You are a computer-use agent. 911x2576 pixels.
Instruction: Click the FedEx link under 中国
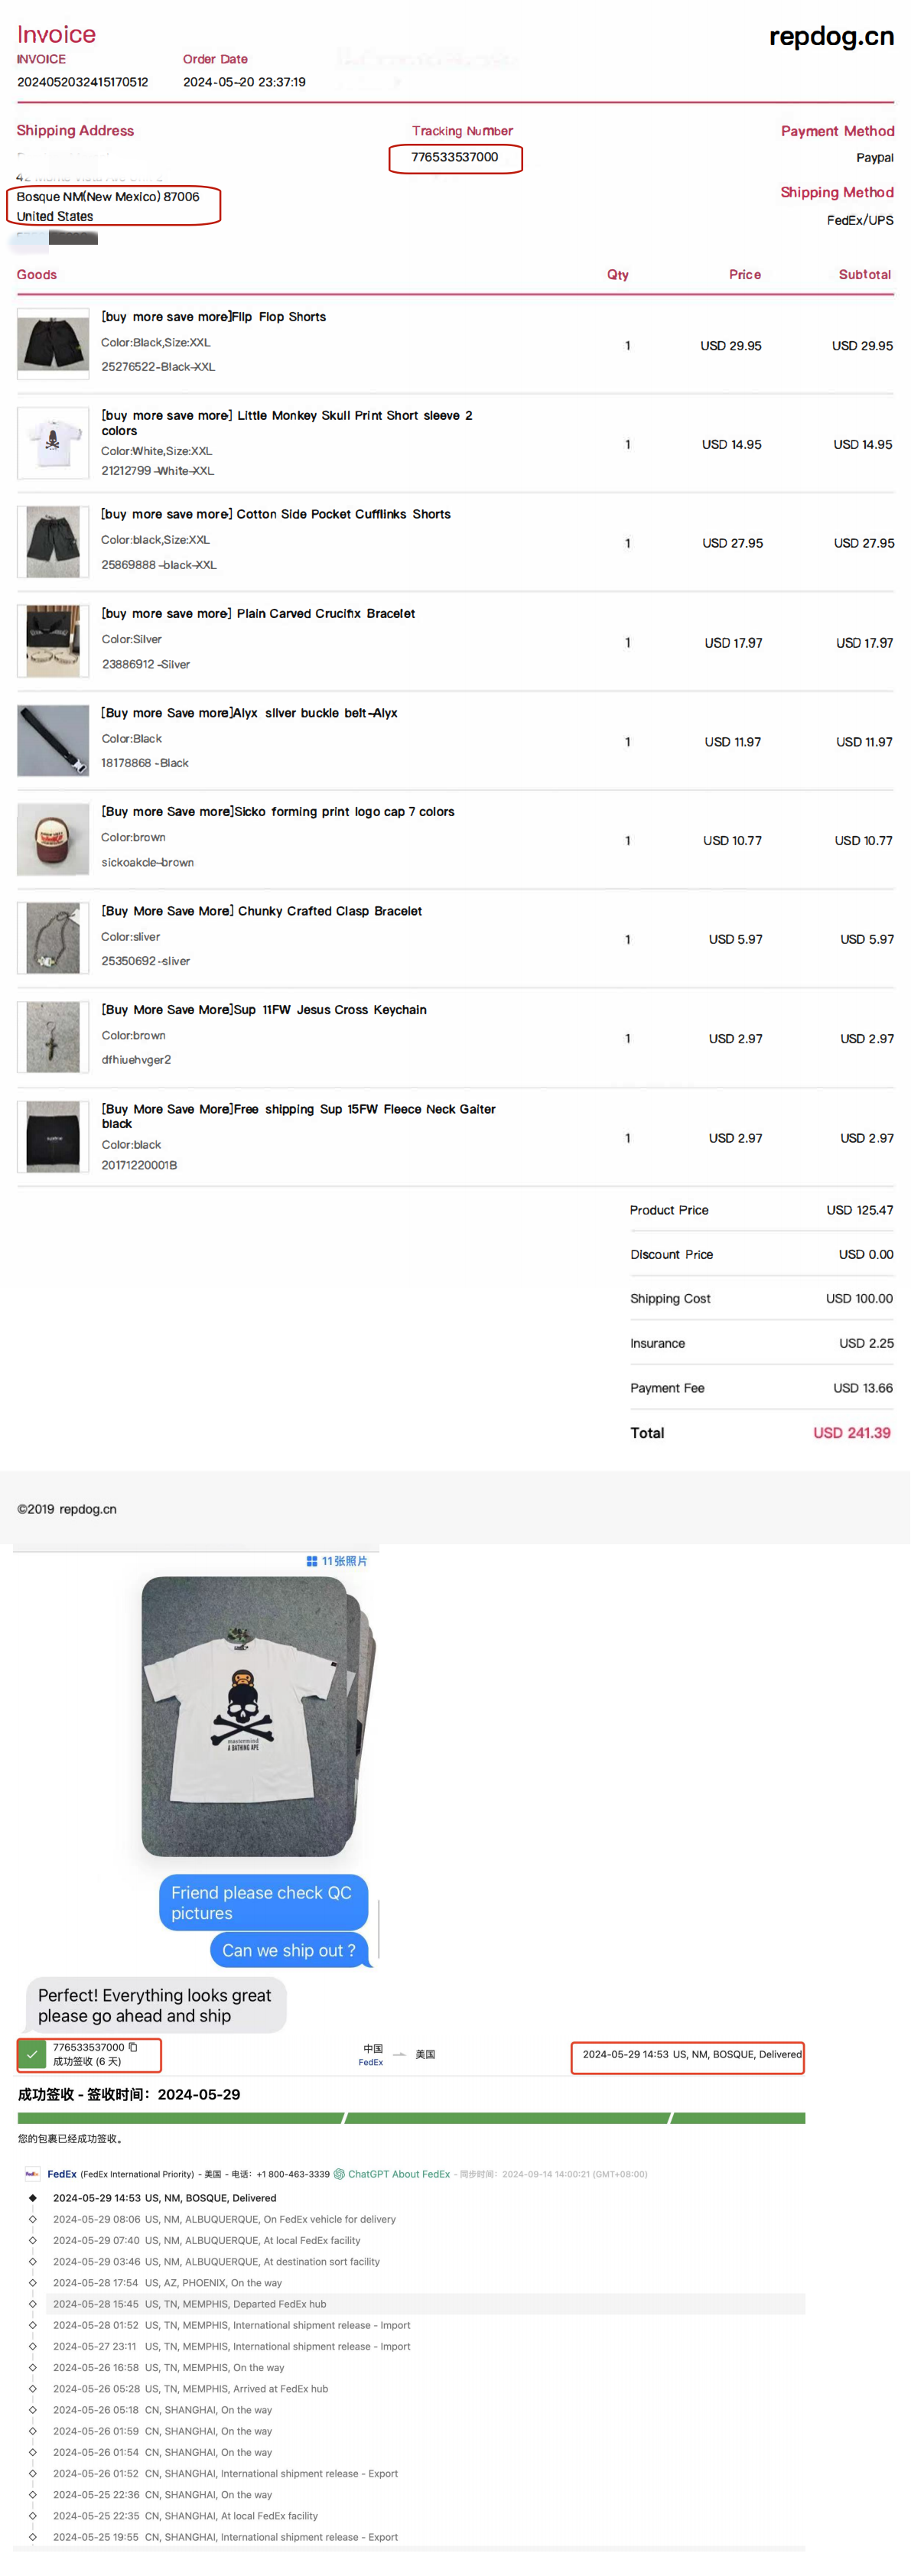click(370, 2061)
